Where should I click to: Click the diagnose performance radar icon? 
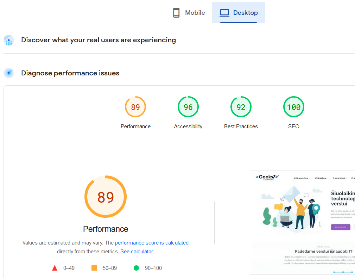click(x=9, y=73)
